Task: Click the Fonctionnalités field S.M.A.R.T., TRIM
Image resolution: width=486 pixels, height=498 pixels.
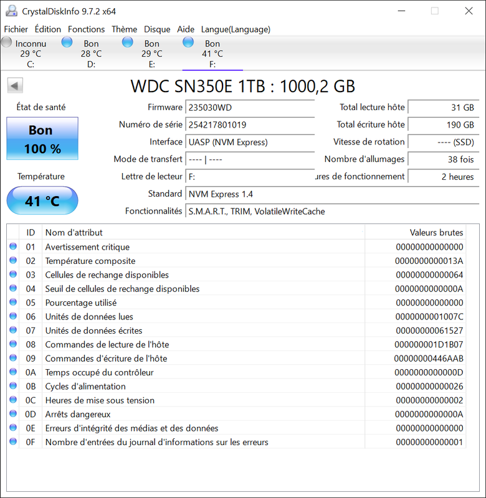Action: 332,211
